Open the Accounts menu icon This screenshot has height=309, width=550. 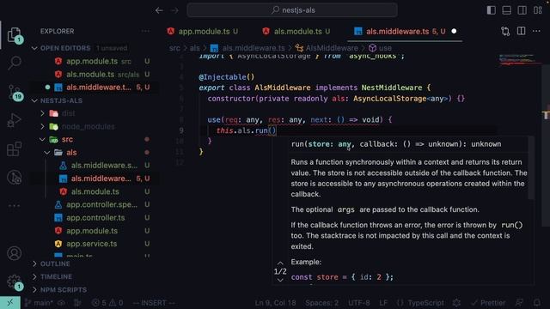pyautogui.click(x=14, y=253)
